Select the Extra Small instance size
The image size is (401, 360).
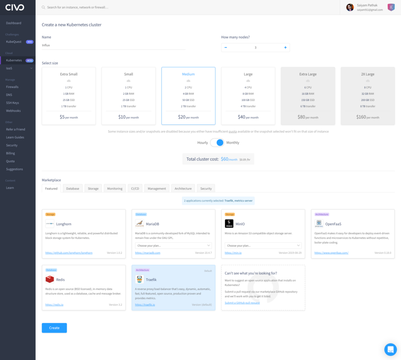click(69, 96)
